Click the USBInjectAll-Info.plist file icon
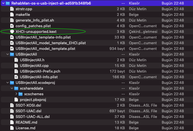This screenshot has width=193, height=131. 16,77
